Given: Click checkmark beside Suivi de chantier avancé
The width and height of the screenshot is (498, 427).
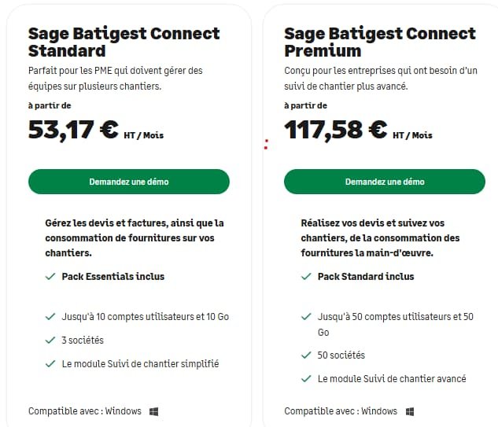Looking at the screenshot, I should point(305,379).
